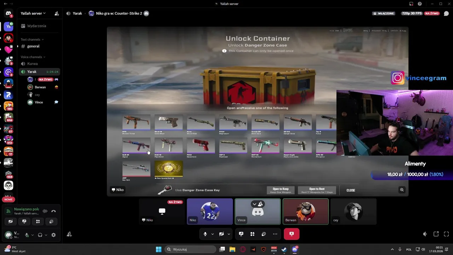Open chat bubble icon at top right
The image size is (453, 255).
click(446, 13)
